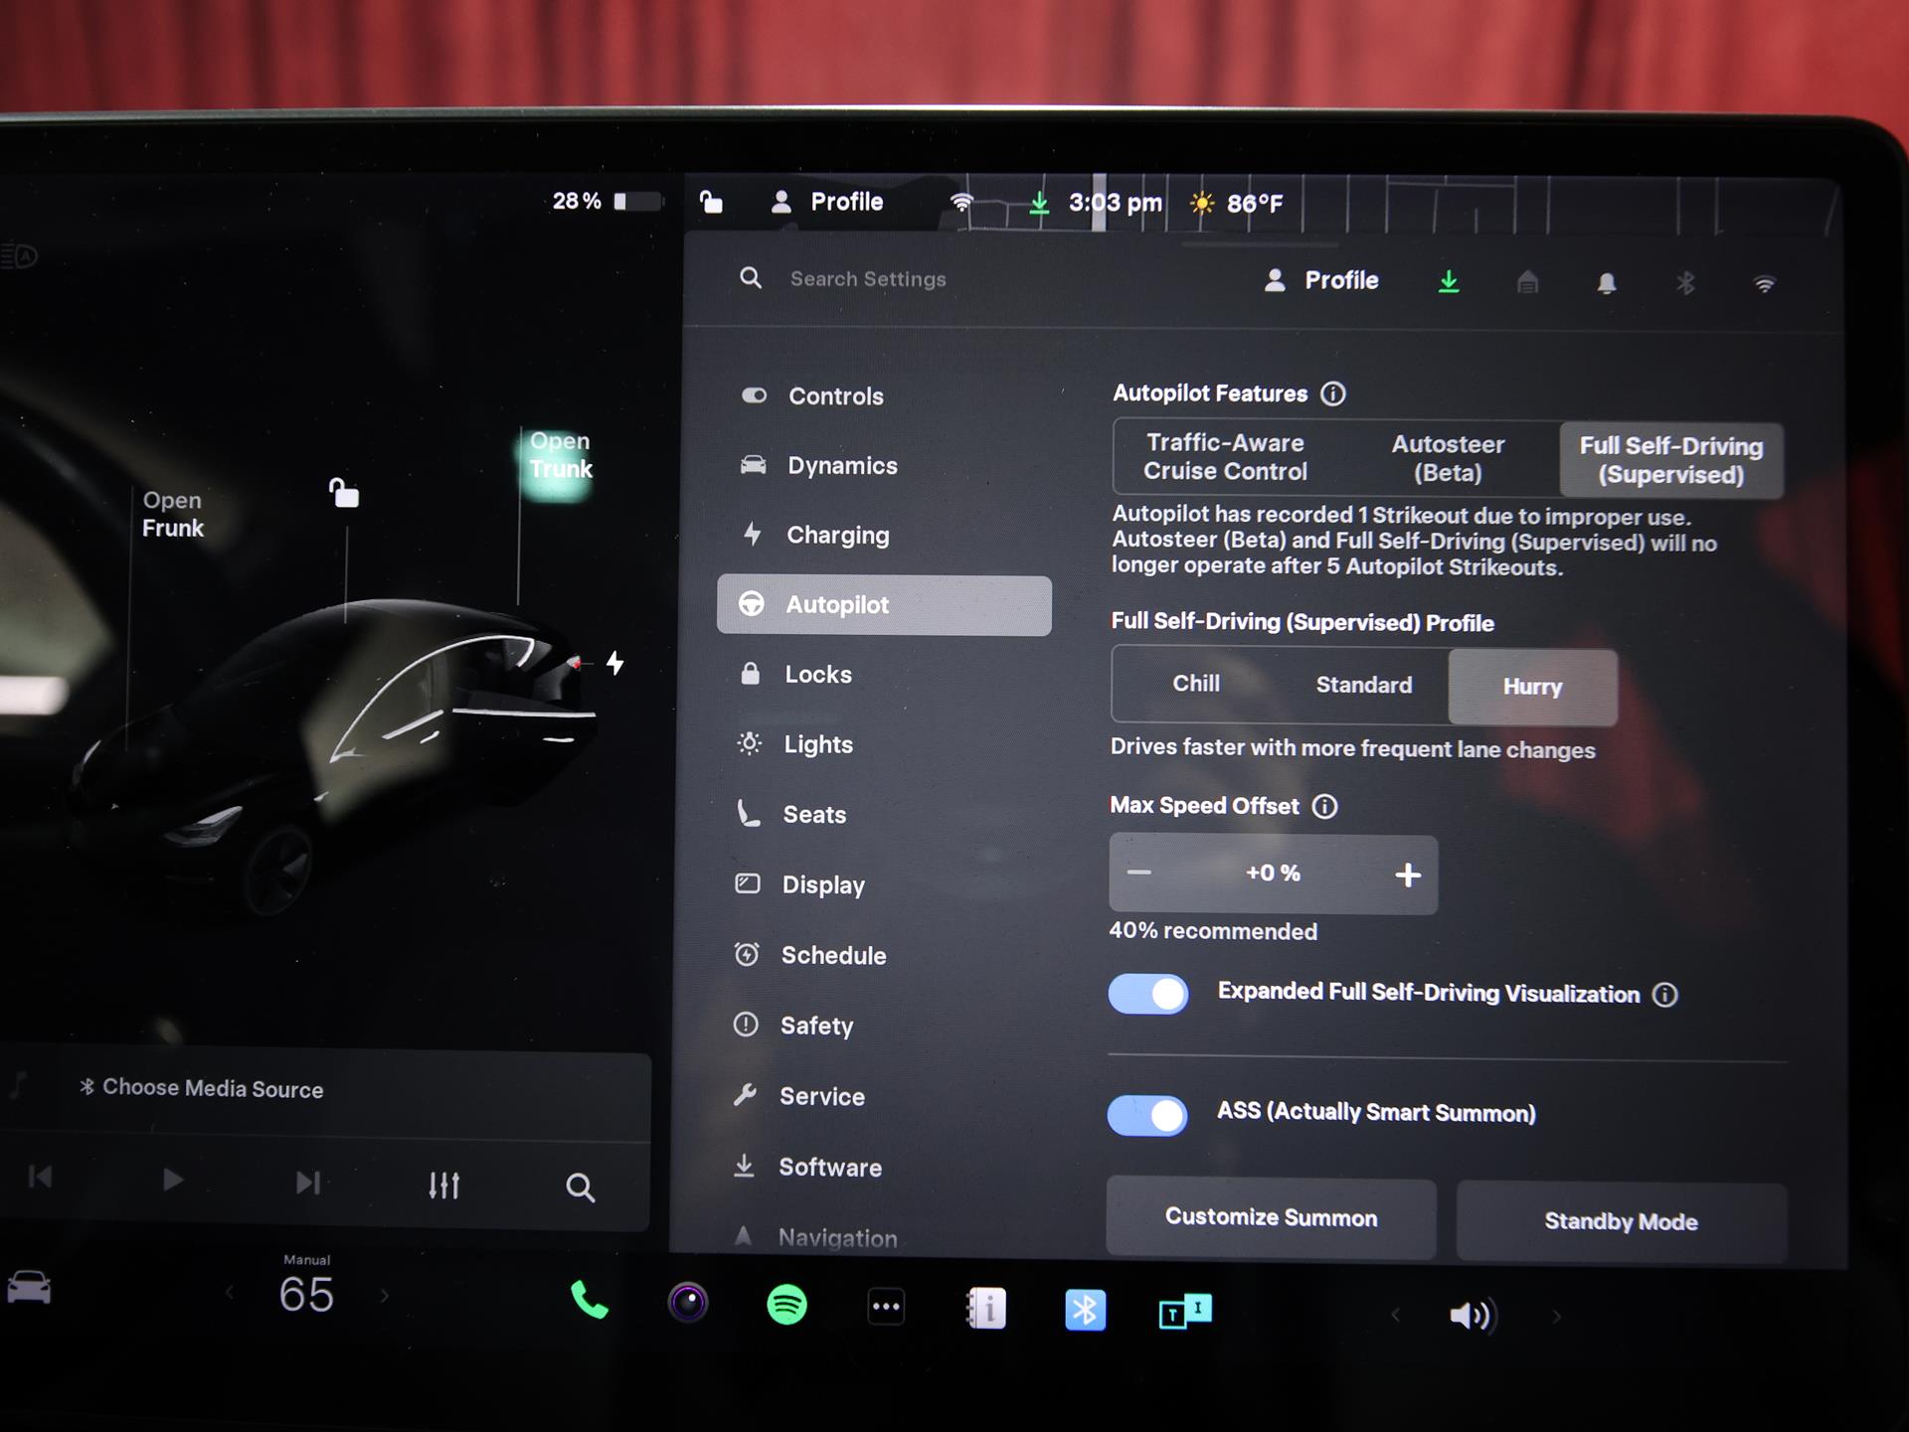Tap the charge port lightning bolt icon
Viewport: 1909px width, 1432px height.
coord(615,663)
